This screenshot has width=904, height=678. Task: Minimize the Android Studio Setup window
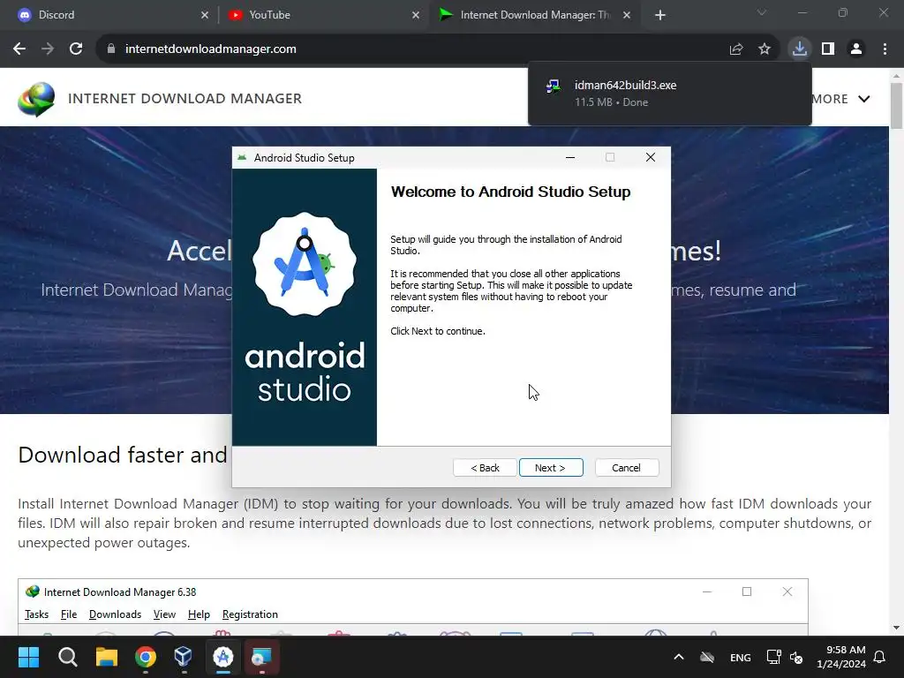[570, 157]
